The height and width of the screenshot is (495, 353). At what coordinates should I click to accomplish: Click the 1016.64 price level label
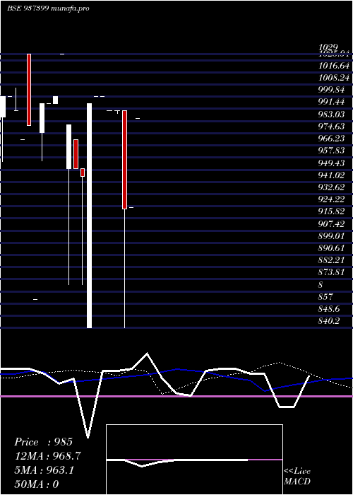(334, 66)
